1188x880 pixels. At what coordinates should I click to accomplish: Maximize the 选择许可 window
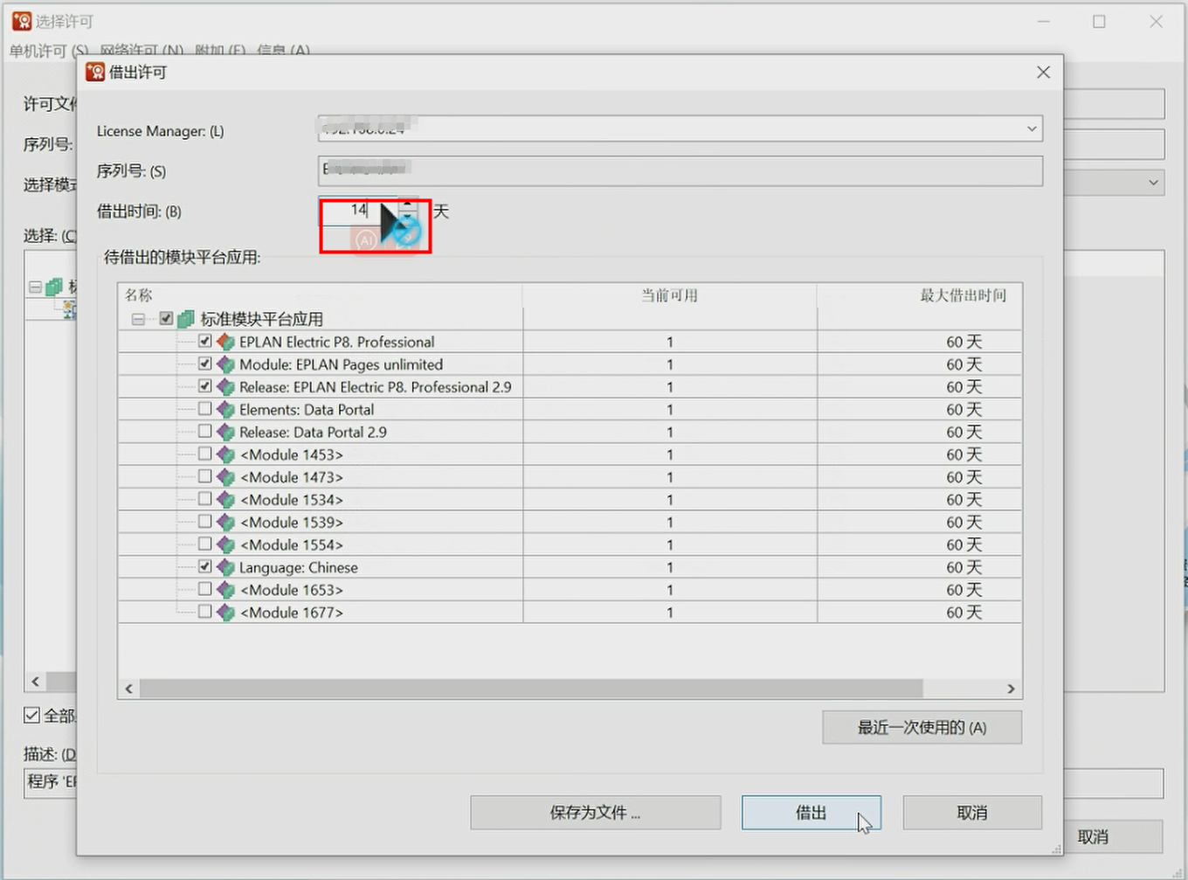(1099, 22)
